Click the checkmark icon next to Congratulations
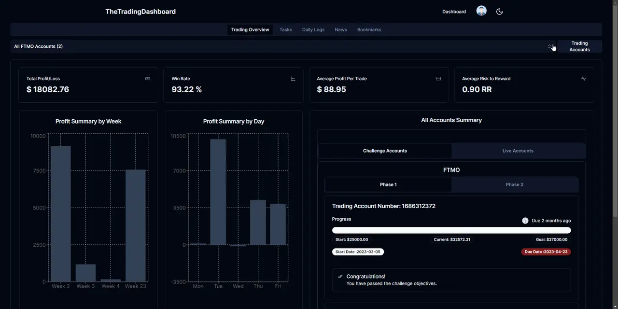618x309 pixels. (340, 277)
